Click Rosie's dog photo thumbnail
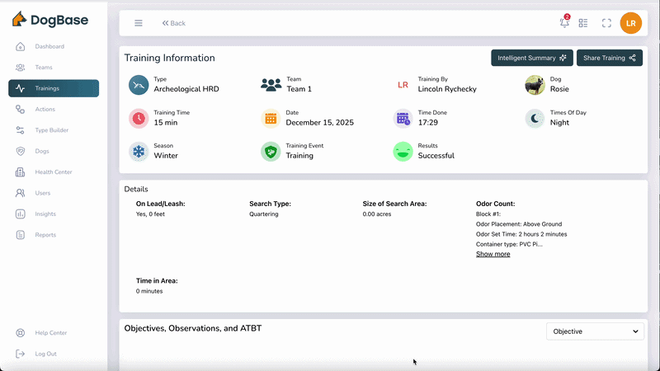This screenshot has width=660, height=371. point(535,85)
